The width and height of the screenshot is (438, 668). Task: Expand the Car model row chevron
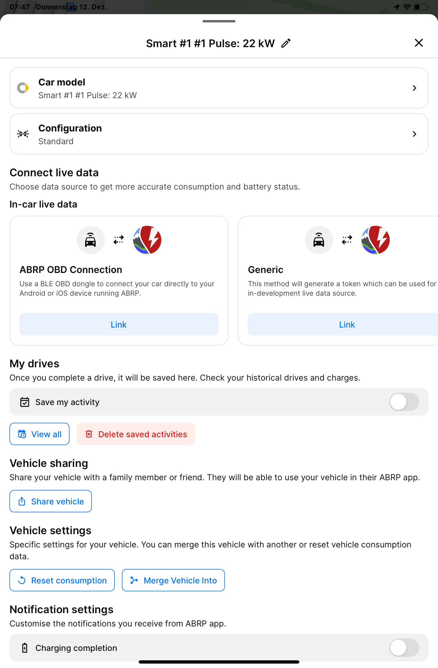[414, 88]
